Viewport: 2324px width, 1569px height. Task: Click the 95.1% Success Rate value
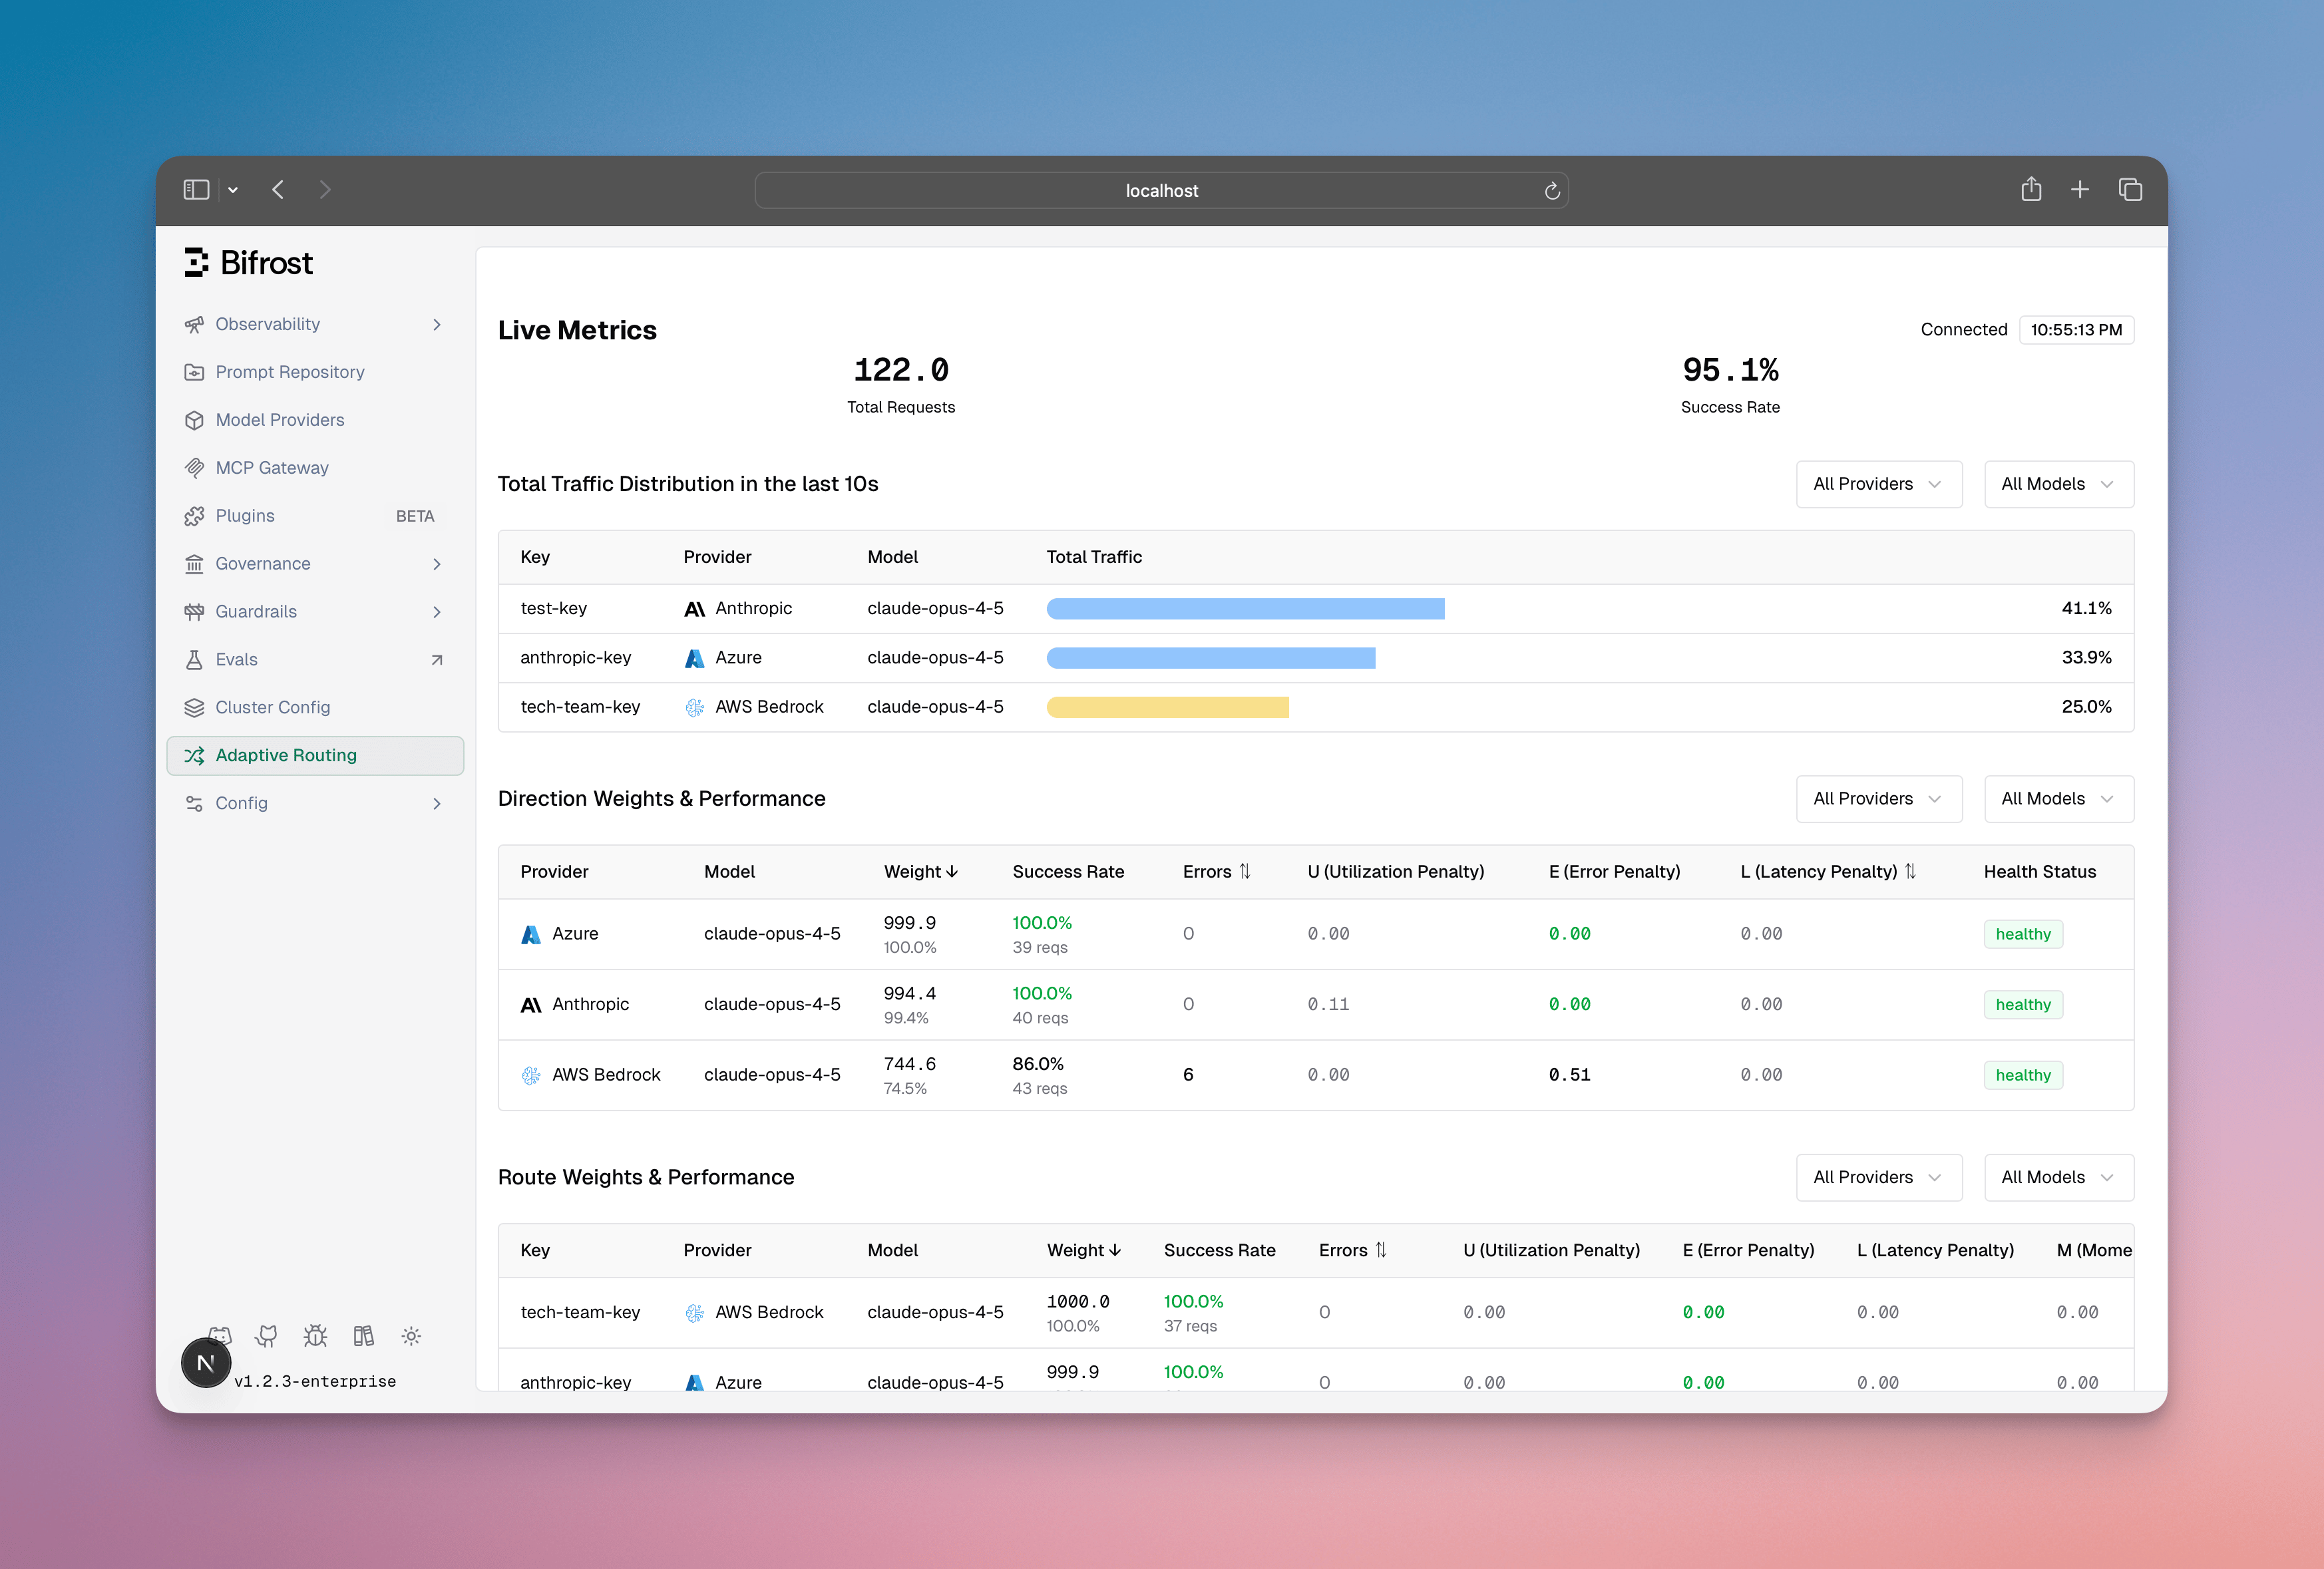point(1730,370)
